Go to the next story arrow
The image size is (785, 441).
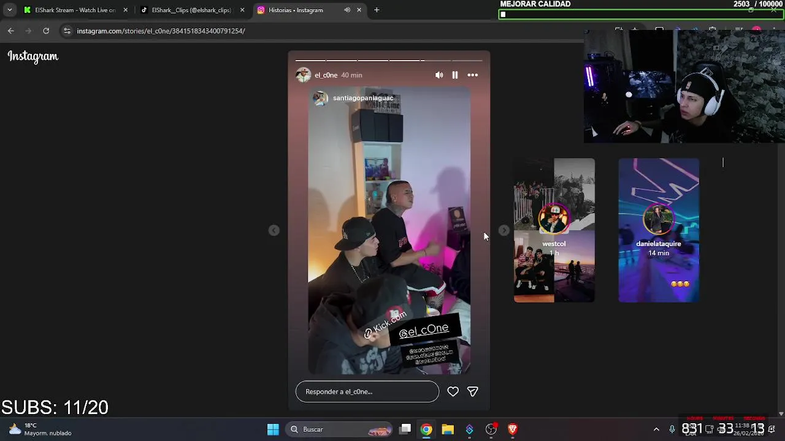[x=504, y=230]
